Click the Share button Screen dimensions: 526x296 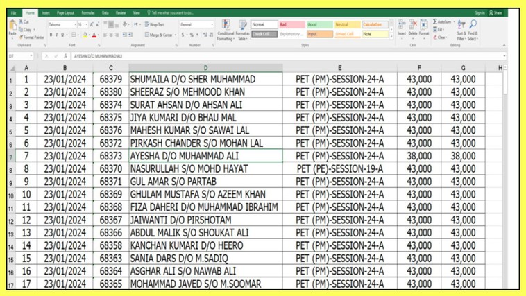click(495, 12)
